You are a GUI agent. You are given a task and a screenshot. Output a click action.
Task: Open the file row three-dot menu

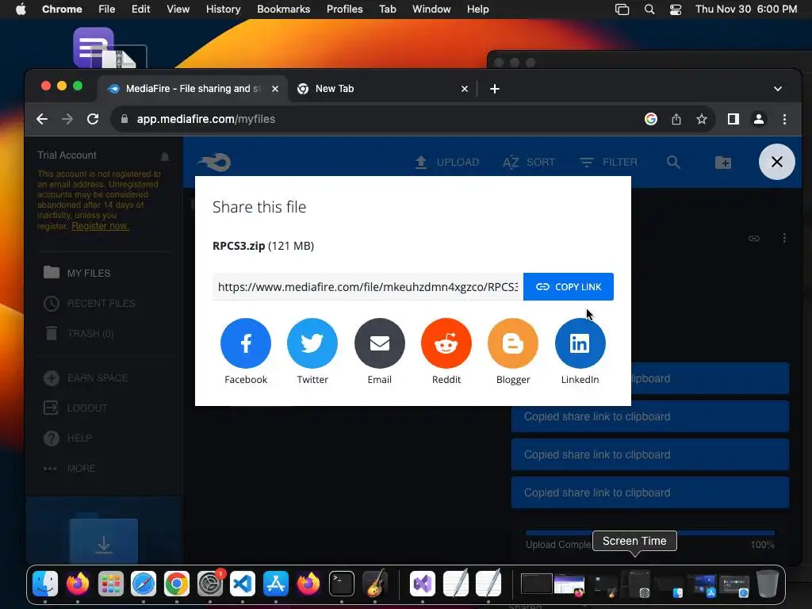[784, 238]
